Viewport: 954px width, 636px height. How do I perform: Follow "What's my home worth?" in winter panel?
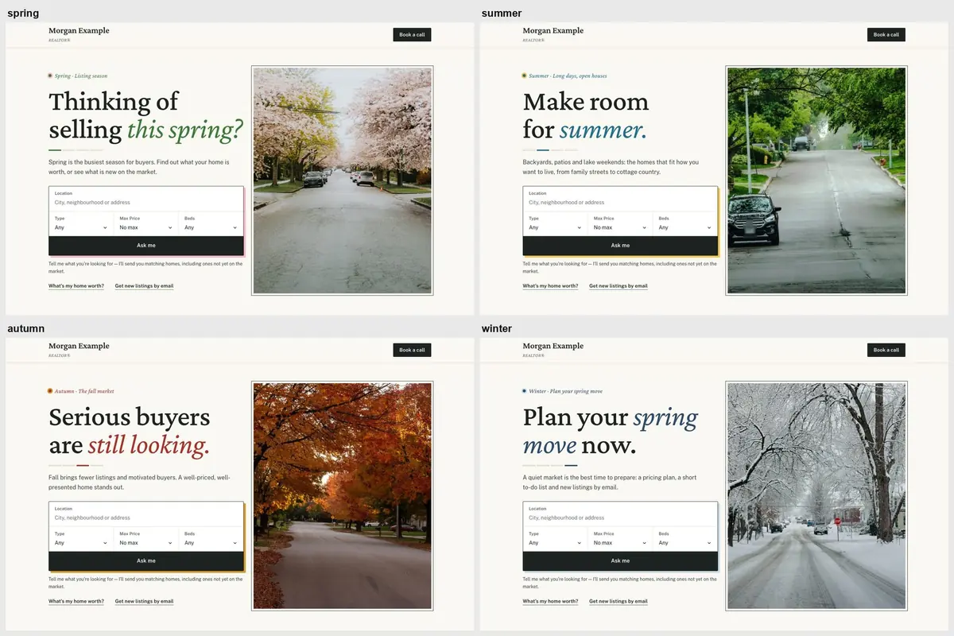[x=550, y=601]
